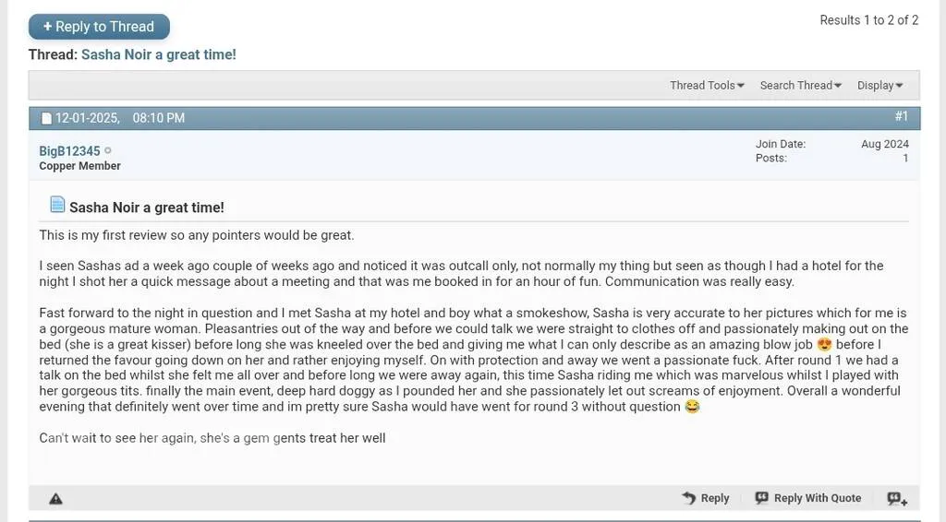Toggle multi-quote for this post
Image resolution: width=946 pixels, height=522 pixels.
(896, 499)
